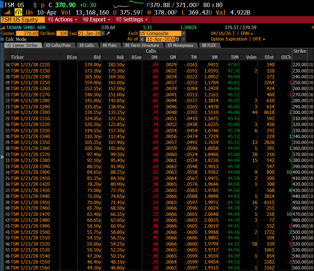The image size is (314, 271).
Task: Click the TSM US Equity security field
Action: [23, 20]
